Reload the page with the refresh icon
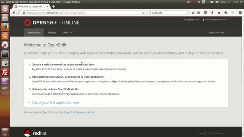 [143, 13]
